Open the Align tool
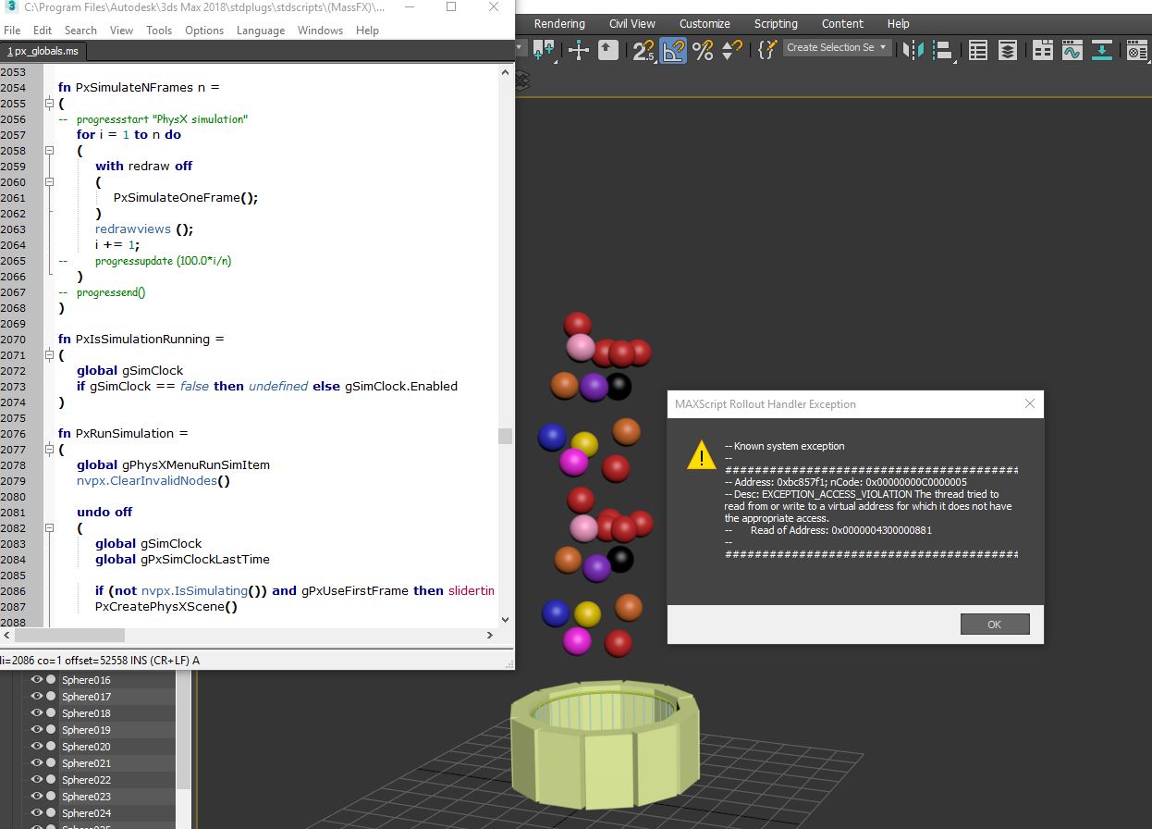The height and width of the screenshot is (829, 1152). coord(943,49)
